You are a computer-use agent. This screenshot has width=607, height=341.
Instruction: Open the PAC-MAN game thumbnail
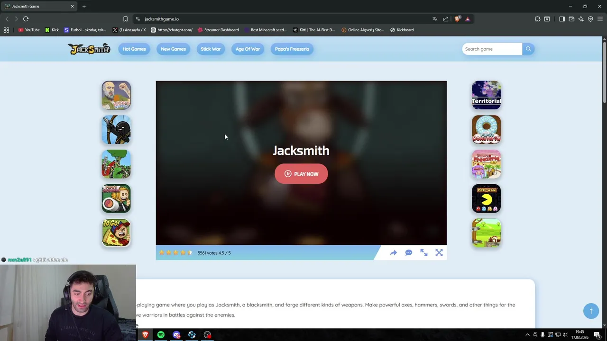pos(486,198)
